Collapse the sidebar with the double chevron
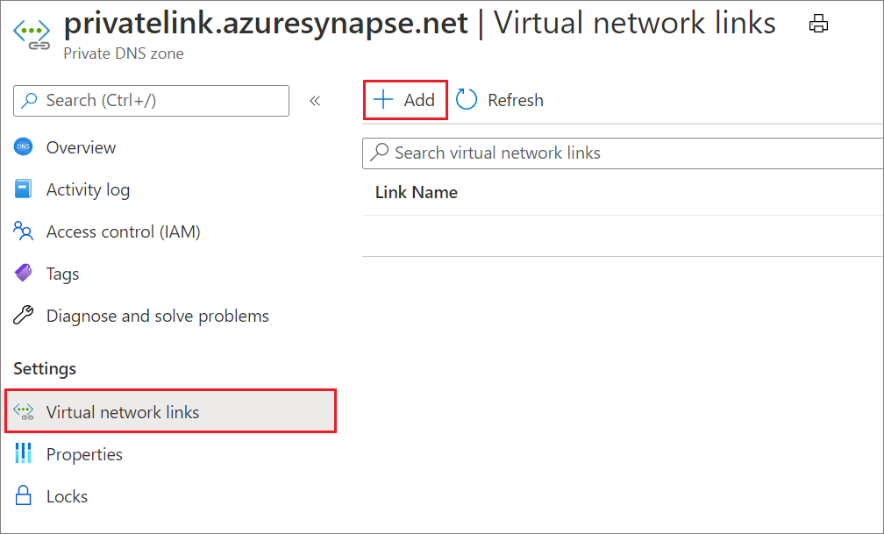Image resolution: width=884 pixels, height=534 pixels. [x=315, y=101]
